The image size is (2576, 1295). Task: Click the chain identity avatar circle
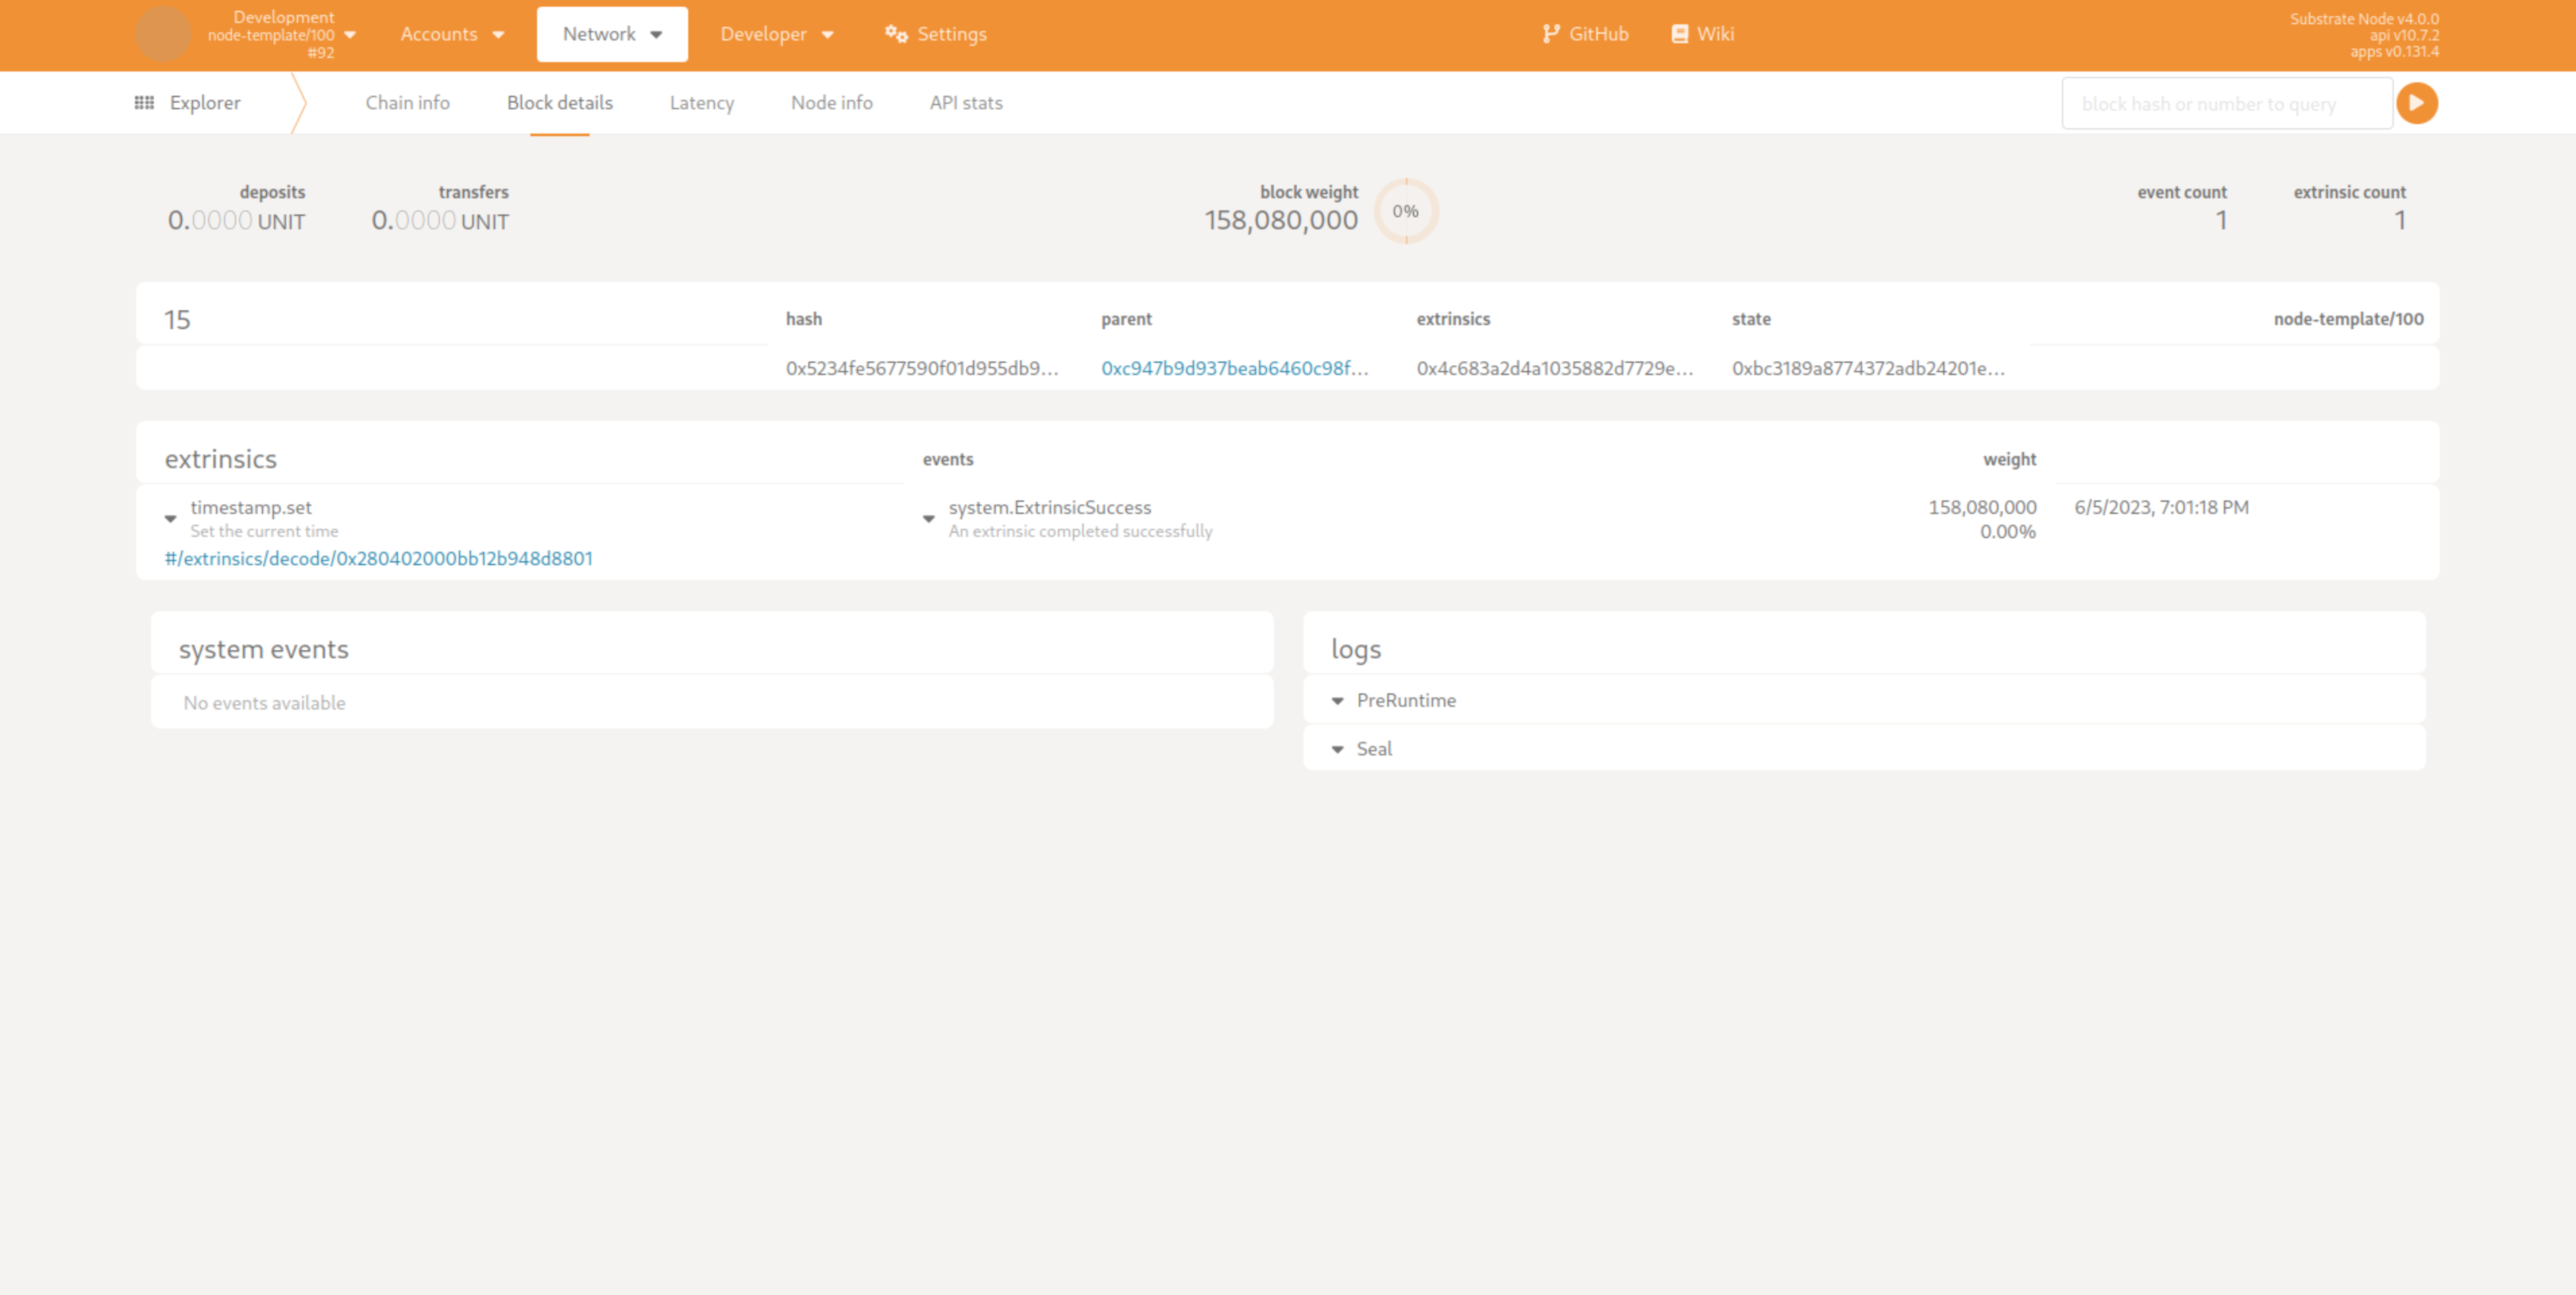coord(163,34)
